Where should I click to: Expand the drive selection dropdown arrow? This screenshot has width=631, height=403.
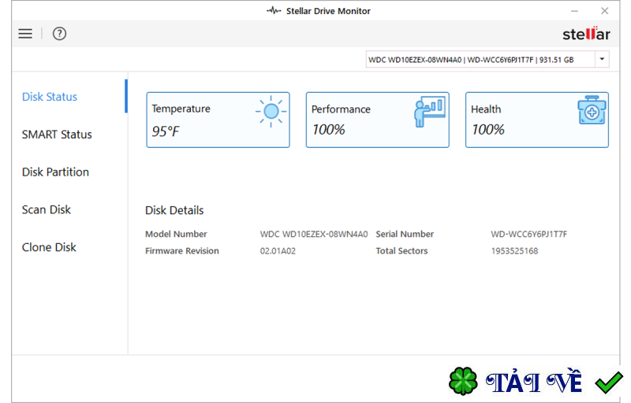pyautogui.click(x=602, y=59)
